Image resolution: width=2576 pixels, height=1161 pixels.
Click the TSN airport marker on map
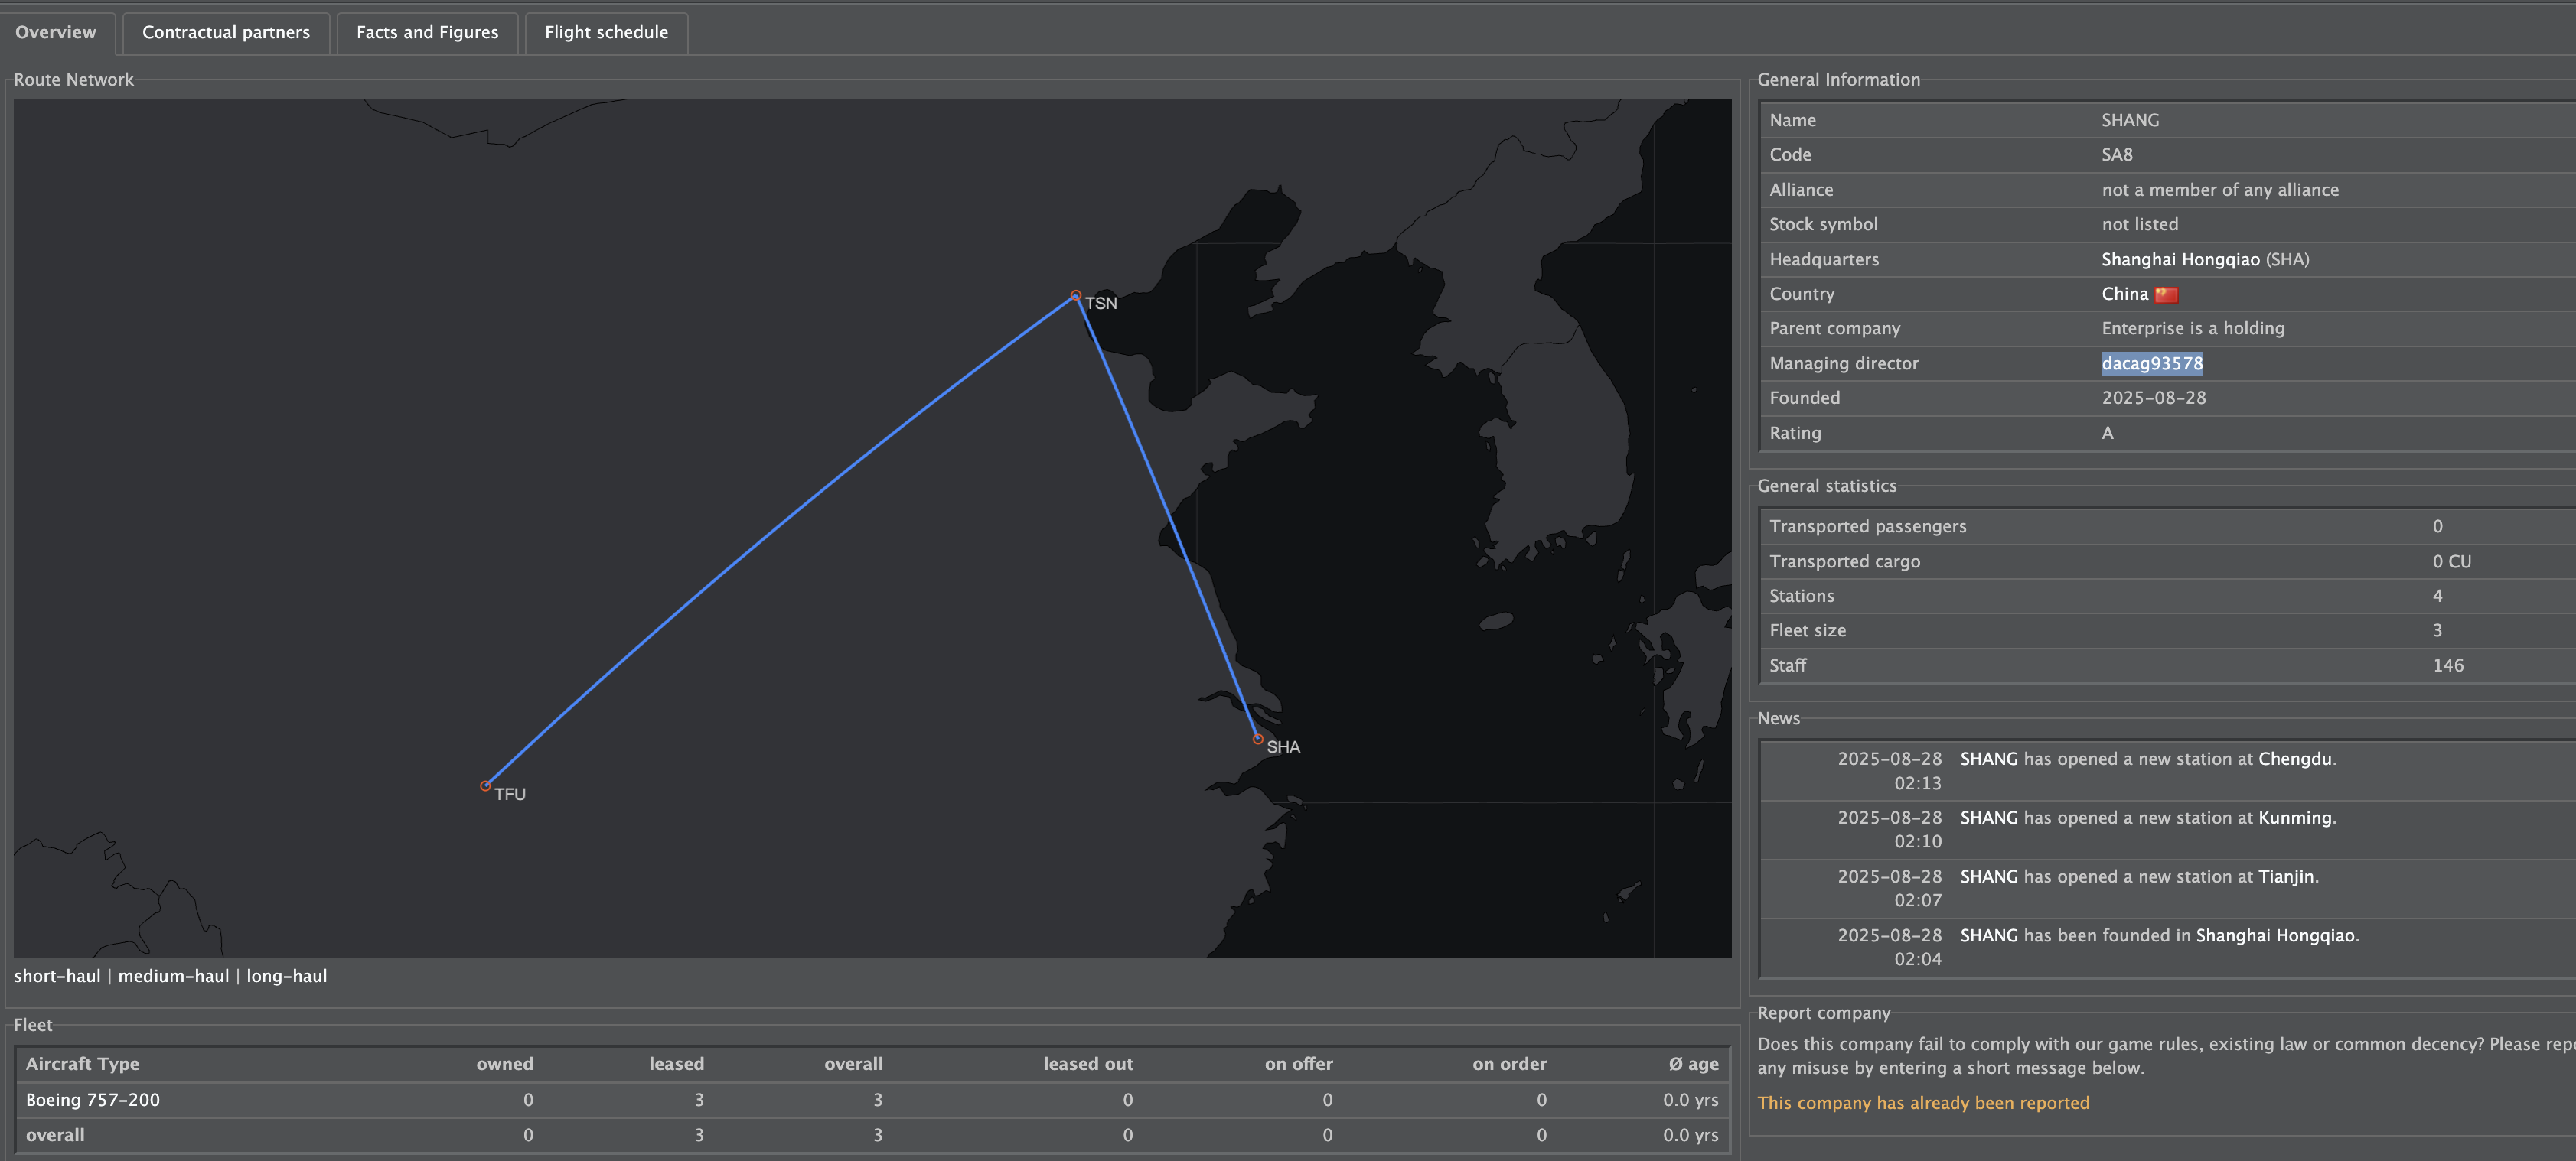pos(1075,296)
